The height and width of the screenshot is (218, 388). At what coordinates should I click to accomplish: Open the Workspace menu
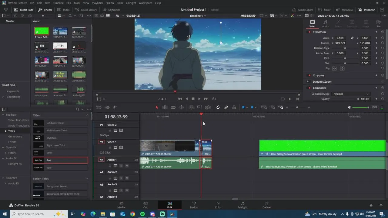coord(145,3)
